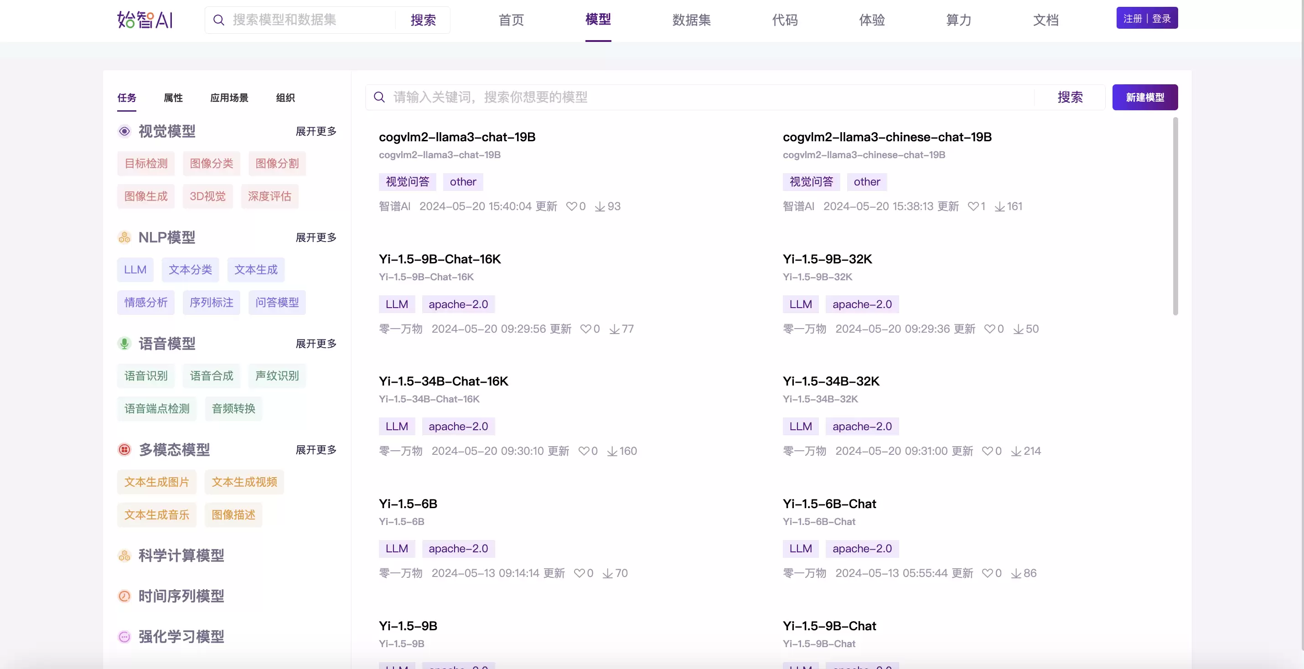
Task: Open the Yi-1.5-9B model title
Action: [x=408, y=626]
